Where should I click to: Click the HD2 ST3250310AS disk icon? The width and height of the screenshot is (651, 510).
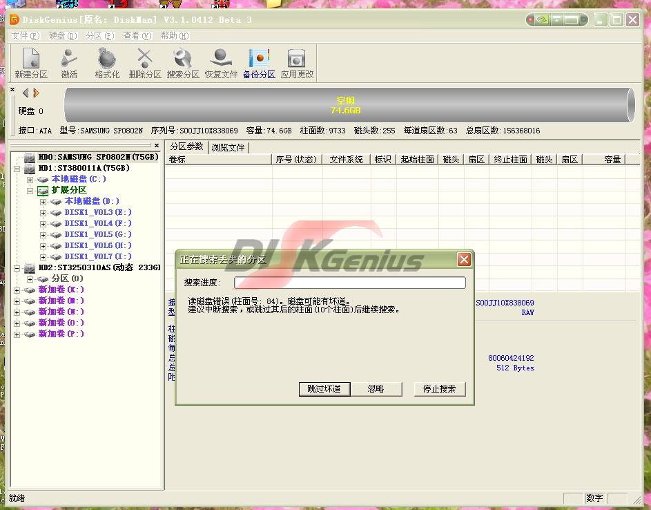pos(30,267)
